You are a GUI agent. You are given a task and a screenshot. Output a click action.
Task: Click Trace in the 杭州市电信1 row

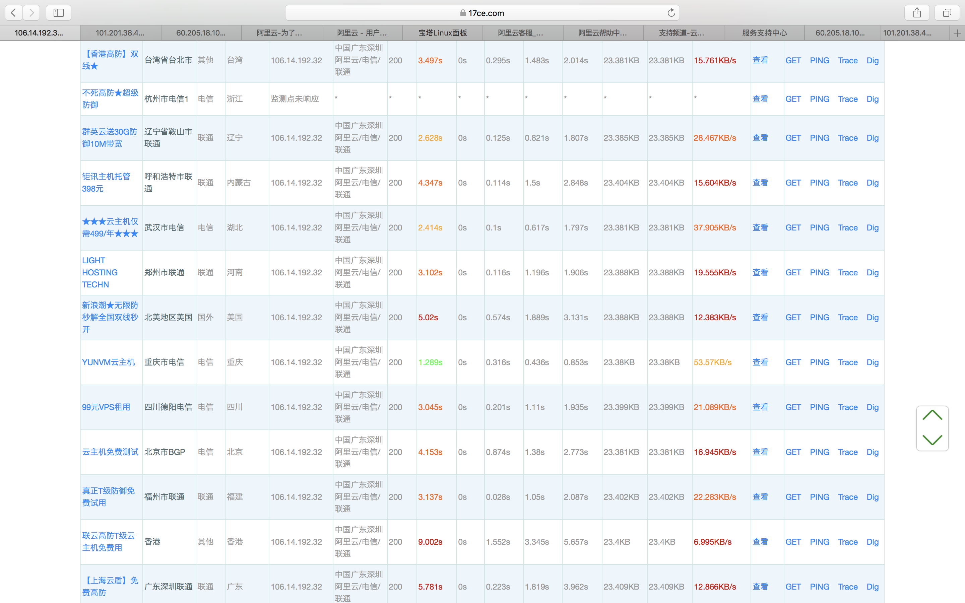tap(848, 99)
